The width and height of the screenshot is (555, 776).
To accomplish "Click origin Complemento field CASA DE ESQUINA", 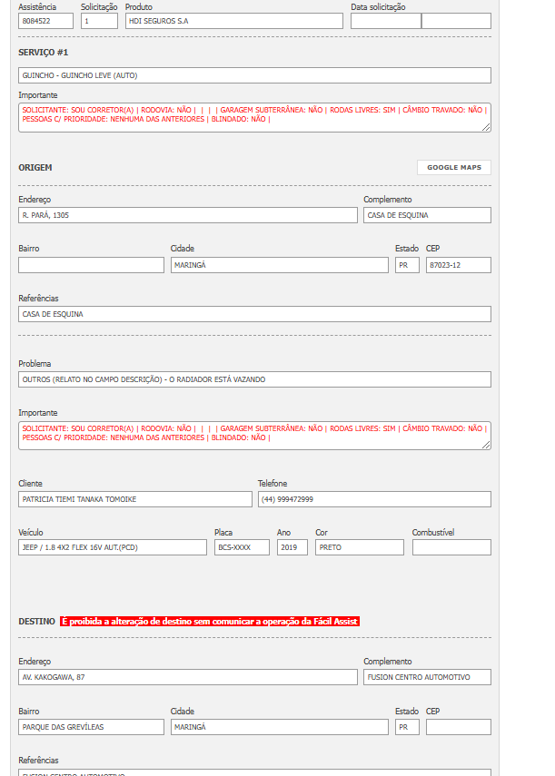I will [427, 215].
